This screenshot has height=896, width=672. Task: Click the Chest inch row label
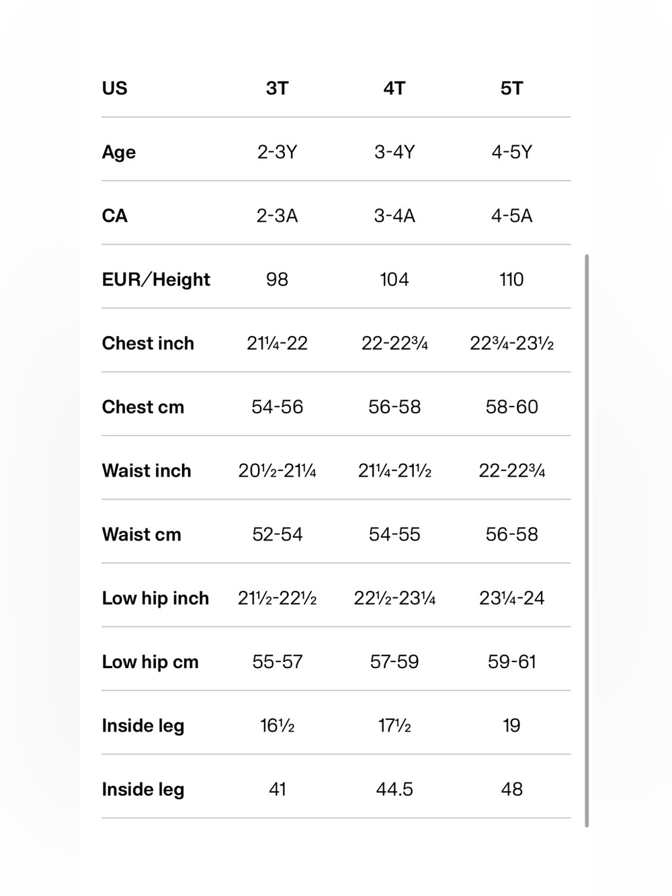click(148, 343)
